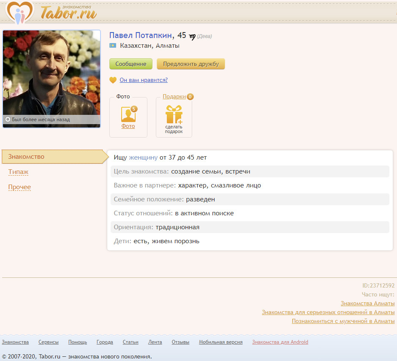This screenshot has height=361, width=397.
Task: Open the photo album icon with 5 badge
Action: pyautogui.click(x=129, y=114)
